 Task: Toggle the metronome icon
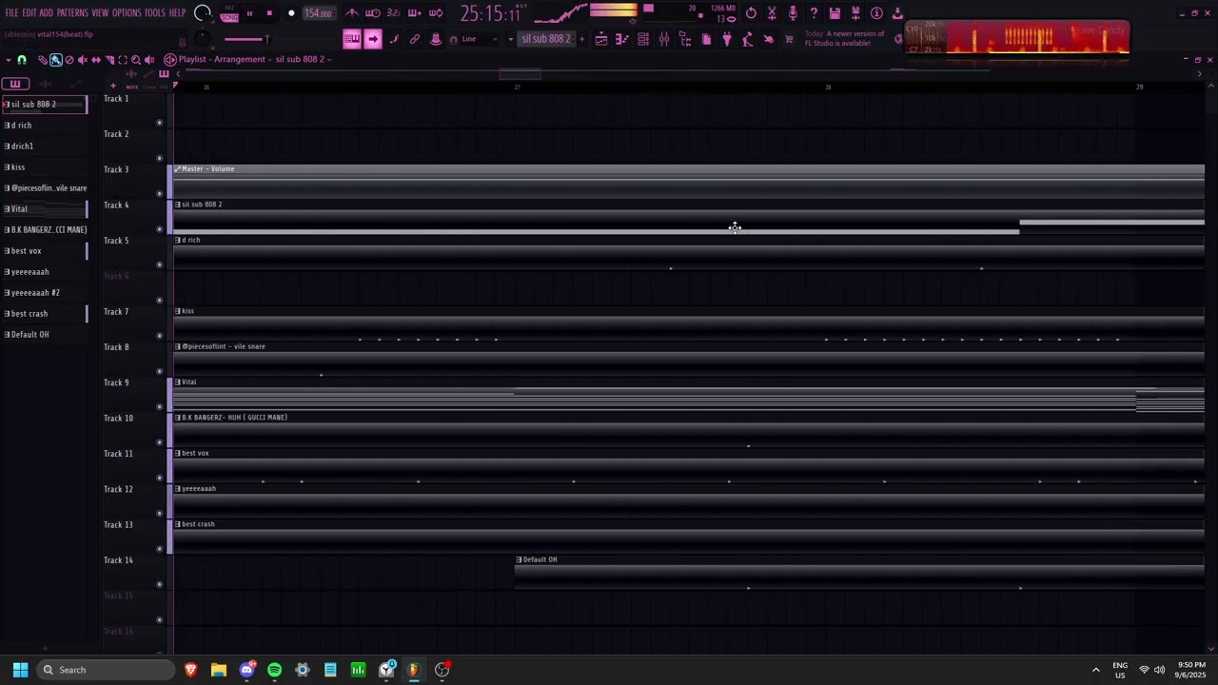point(352,13)
